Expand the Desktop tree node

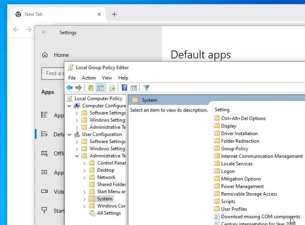click(85, 171)
